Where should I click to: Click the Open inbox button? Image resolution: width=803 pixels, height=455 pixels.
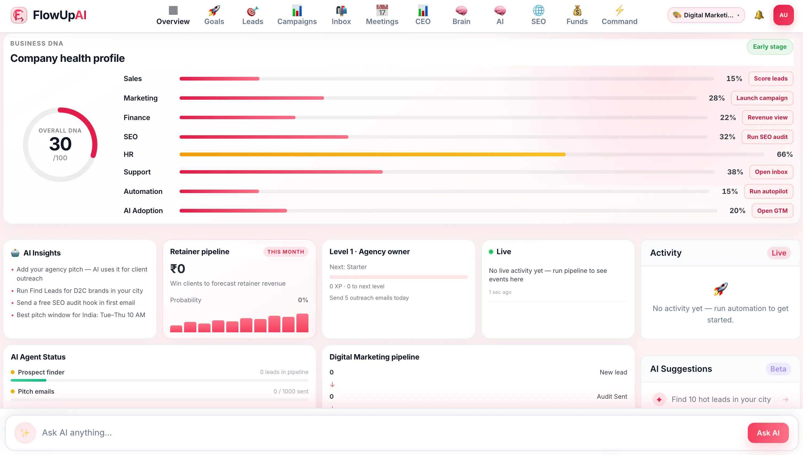click(x=771, y=172)
